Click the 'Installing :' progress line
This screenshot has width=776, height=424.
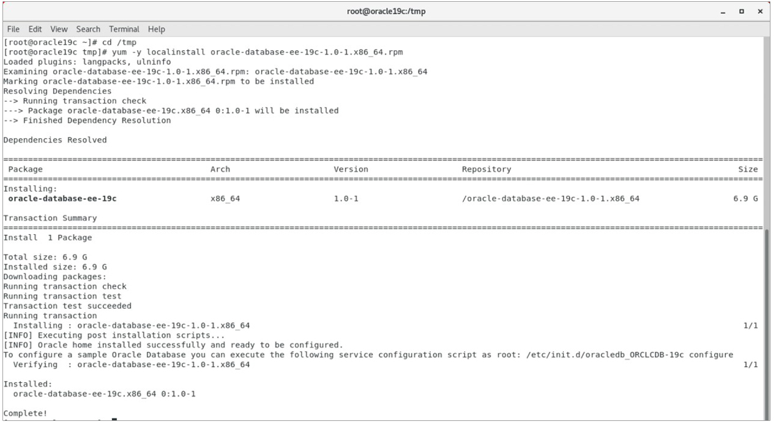point(132,325)
